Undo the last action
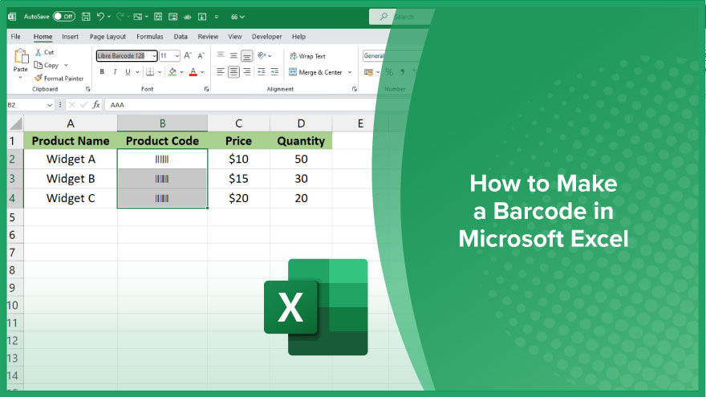 click(x=100, y=17)
